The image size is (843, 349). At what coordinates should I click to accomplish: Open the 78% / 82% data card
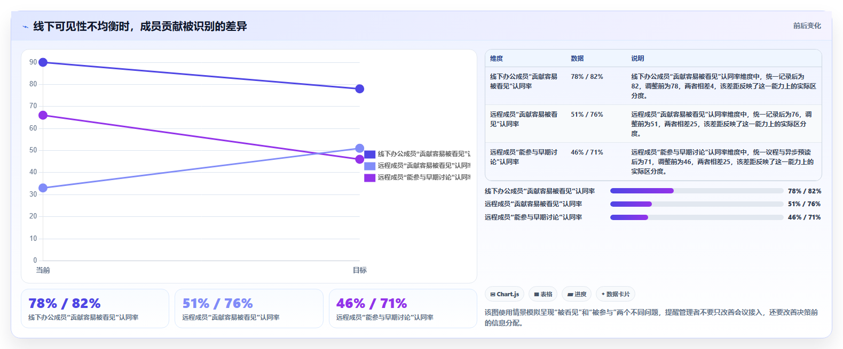point(95,309)
